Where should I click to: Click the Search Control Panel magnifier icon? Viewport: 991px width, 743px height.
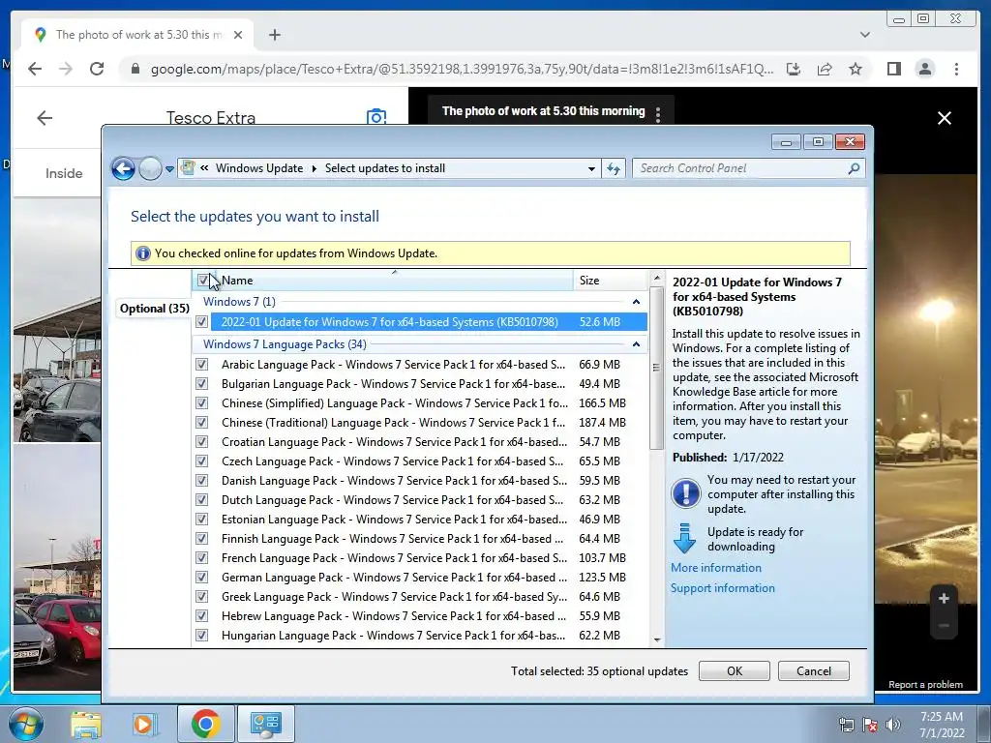click(x=854, y=168)
